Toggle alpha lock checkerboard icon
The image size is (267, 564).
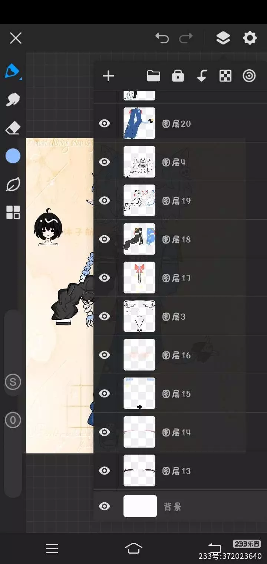[x=225, y=76]
